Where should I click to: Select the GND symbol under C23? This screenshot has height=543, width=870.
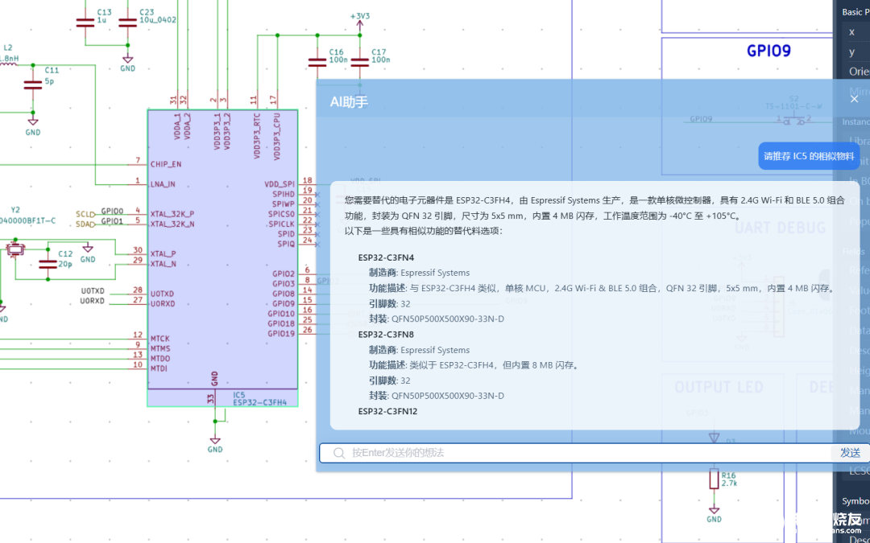127,64
